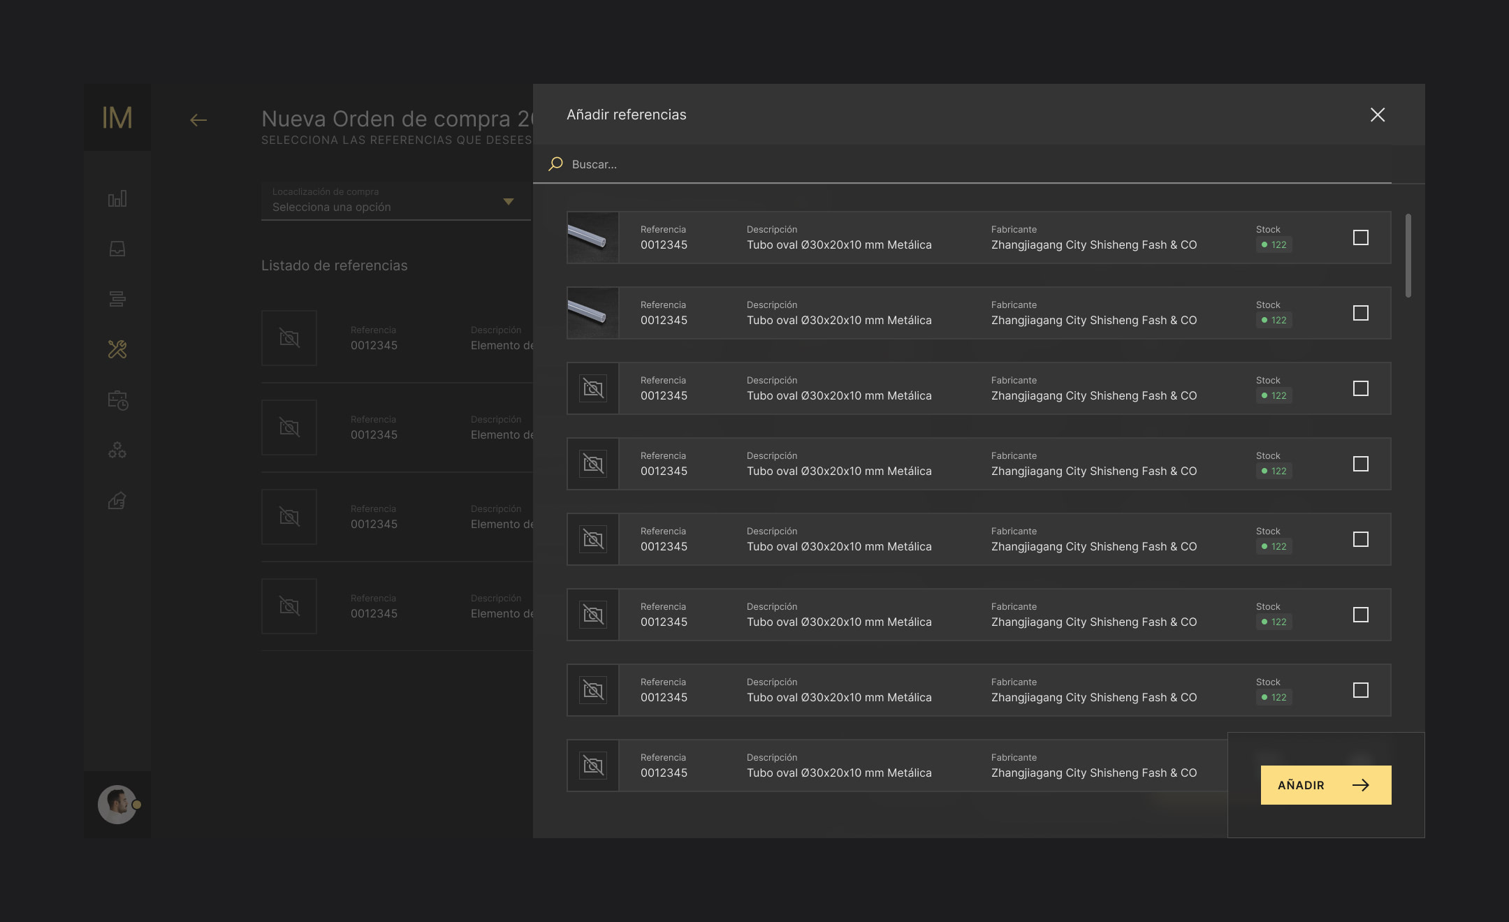Check the seventh reference row checkbox
Viewport: 1509px width, 922px height.
[1361, 690]
